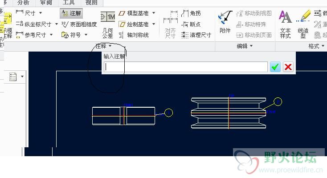327x178 pixels.
Task: Cancel note with red X button
Action: [x=288, y=67]
